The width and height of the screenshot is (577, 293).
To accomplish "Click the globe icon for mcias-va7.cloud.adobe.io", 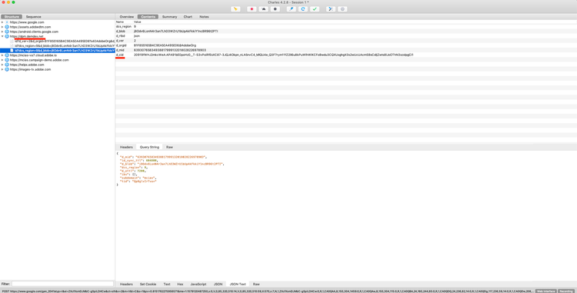I will (7, 55).
